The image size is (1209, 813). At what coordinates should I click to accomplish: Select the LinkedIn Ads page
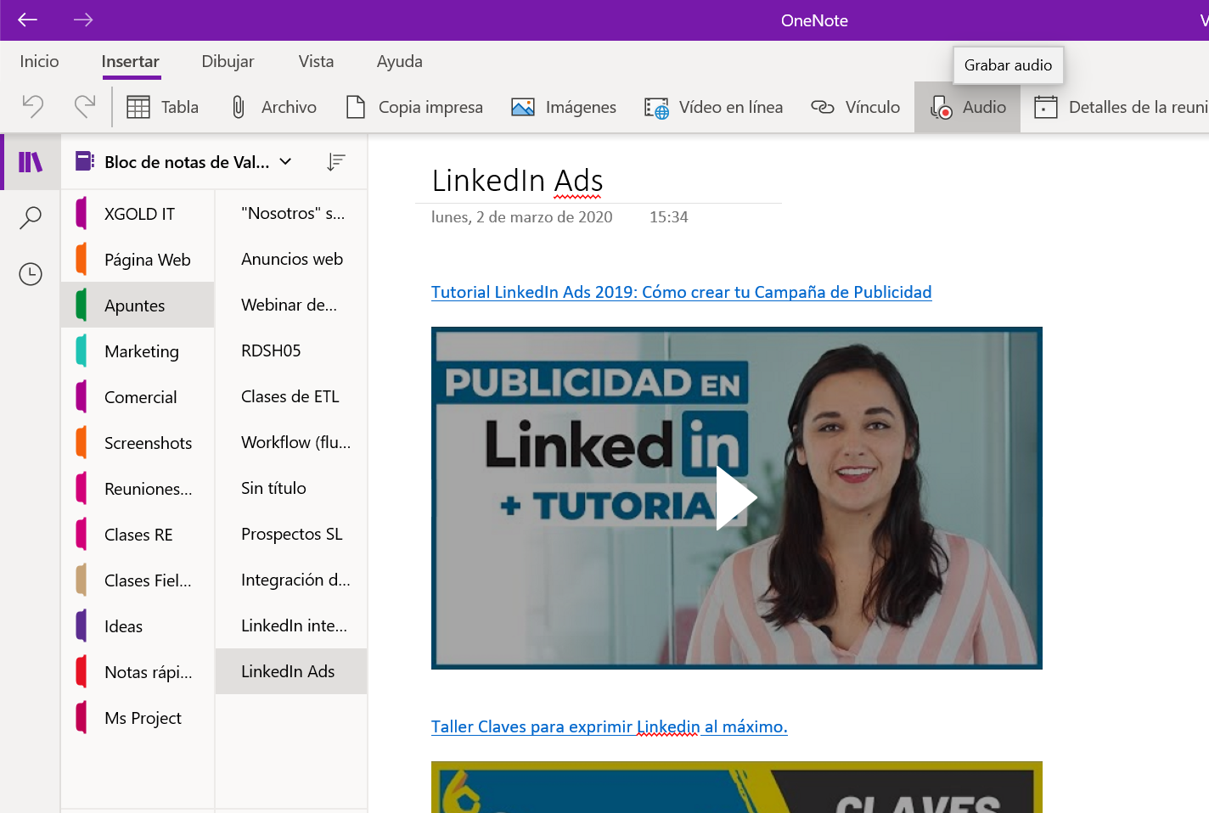[291, 671]
